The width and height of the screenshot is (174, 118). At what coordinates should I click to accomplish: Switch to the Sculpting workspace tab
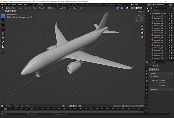click(48, 5)
